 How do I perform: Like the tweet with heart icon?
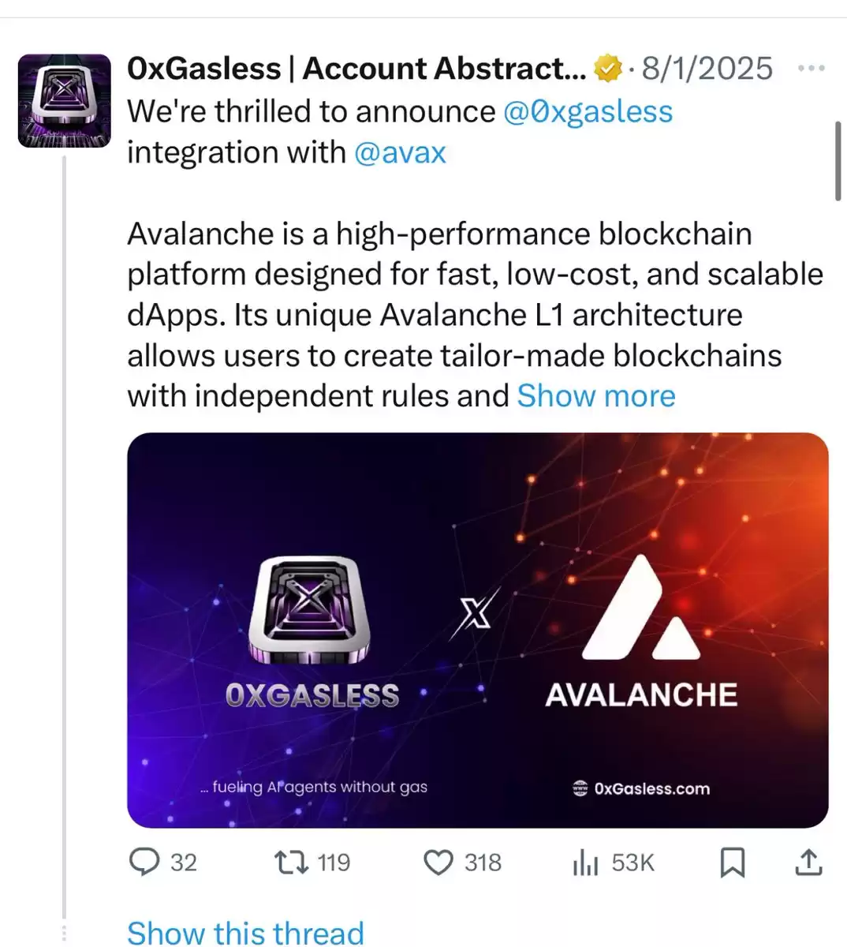click(438, 863)
